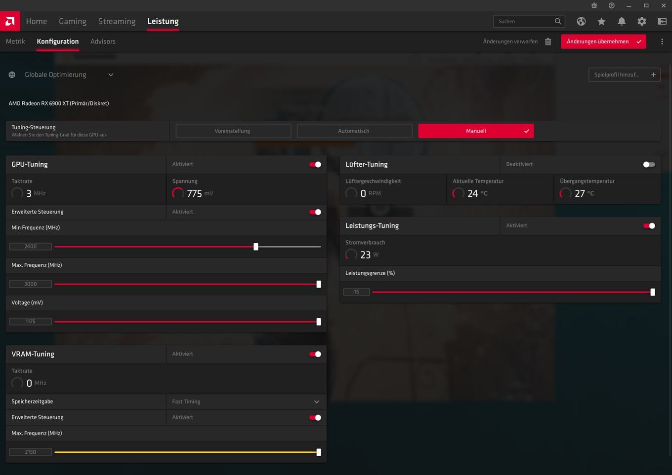Disable the GPU-Tuning toggle
672x475 pixels.
(315, 165)
